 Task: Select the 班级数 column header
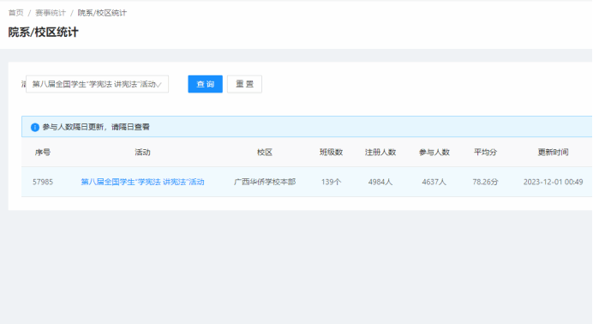[x=332, y=153]
